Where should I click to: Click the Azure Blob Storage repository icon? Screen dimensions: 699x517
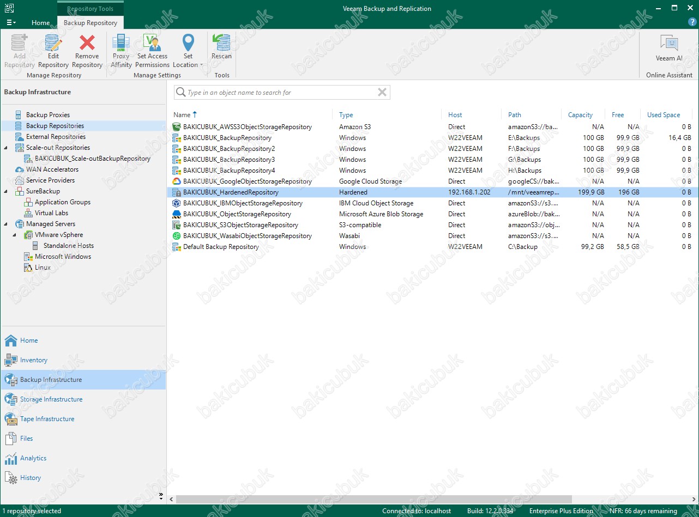click(x=177, y=214)
